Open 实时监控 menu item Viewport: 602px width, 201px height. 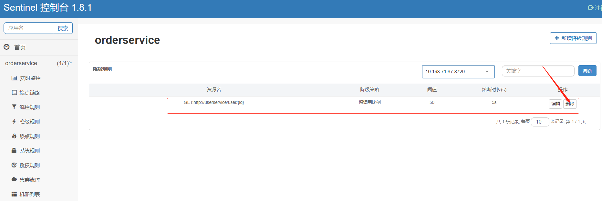[x=30, y=78]
